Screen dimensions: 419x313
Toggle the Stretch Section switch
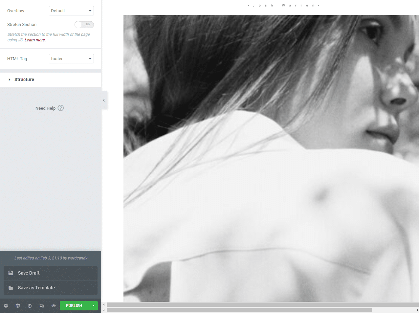click(x=84, y=25)
